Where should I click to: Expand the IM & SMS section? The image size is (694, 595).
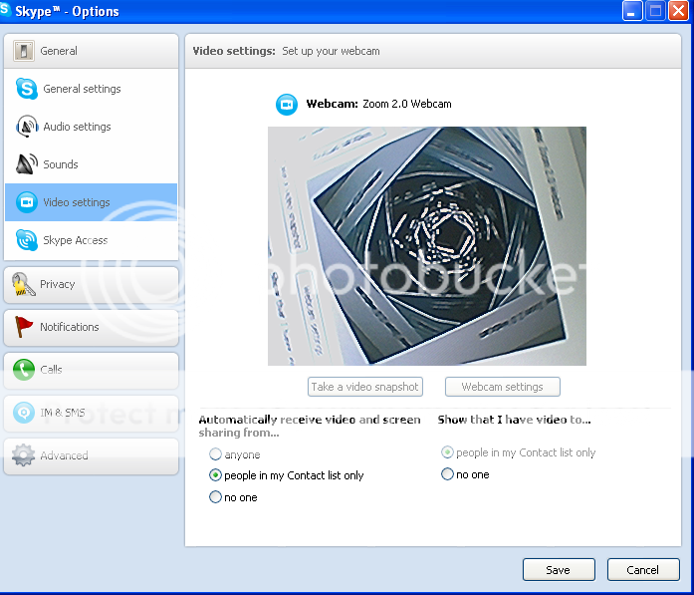(x=91, y=413)
